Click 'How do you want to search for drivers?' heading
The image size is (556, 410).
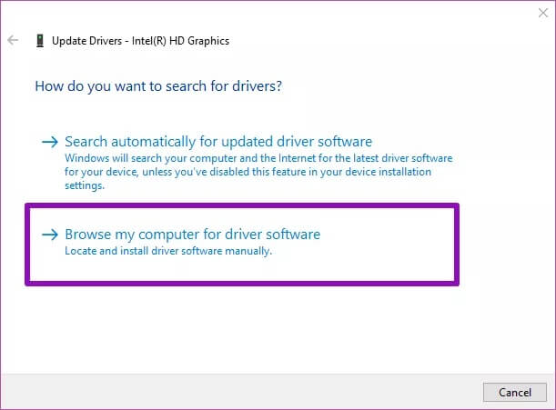(158, 86)
